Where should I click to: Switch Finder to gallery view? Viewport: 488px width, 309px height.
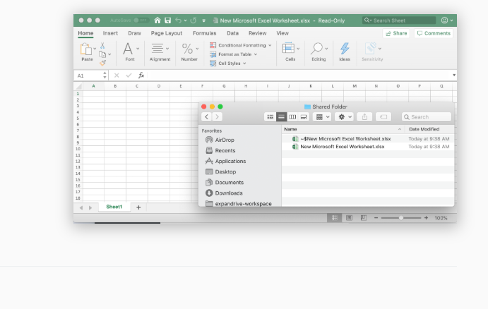[x=304, y=117]
